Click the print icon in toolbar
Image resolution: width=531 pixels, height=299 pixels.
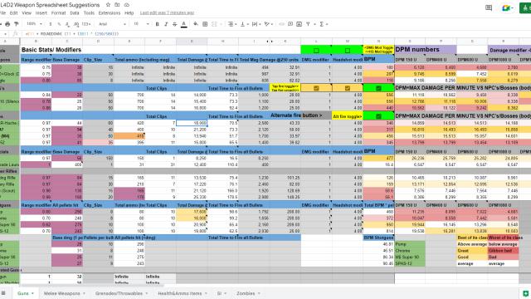tap(7, 24)
